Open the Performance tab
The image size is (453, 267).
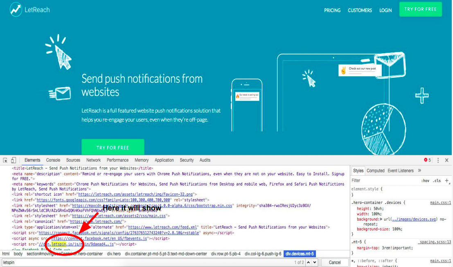[117, 160]
